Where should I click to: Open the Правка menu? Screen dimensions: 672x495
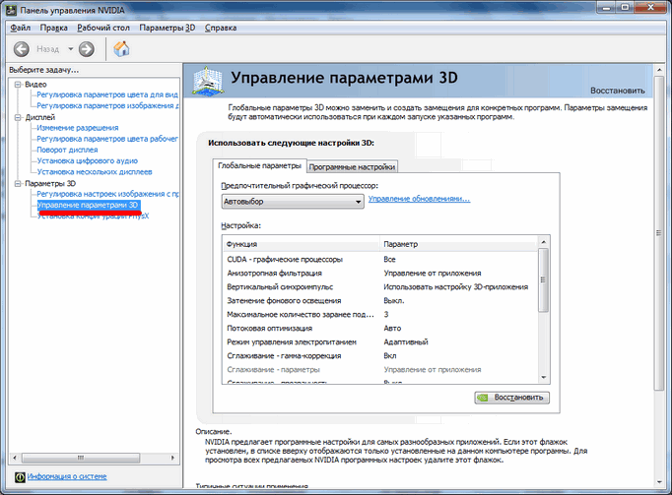point(53,28)
